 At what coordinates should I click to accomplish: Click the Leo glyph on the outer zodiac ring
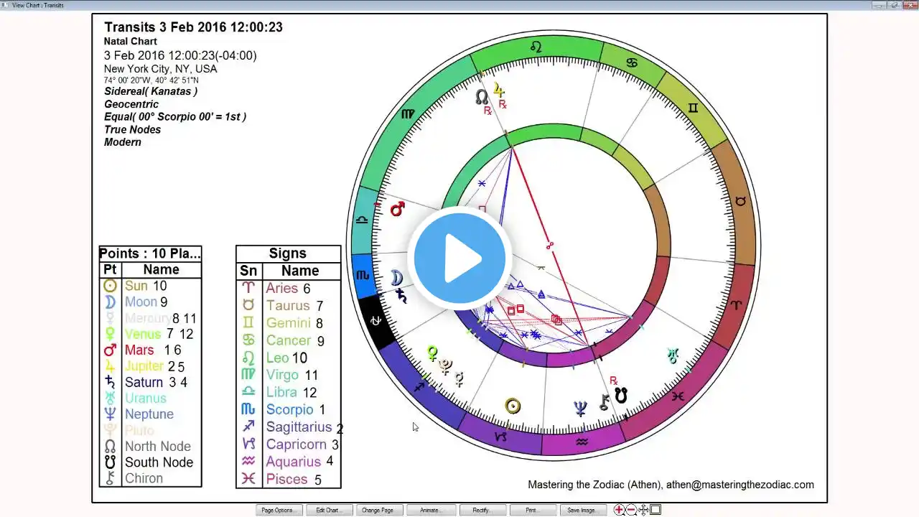coord(536,47)
